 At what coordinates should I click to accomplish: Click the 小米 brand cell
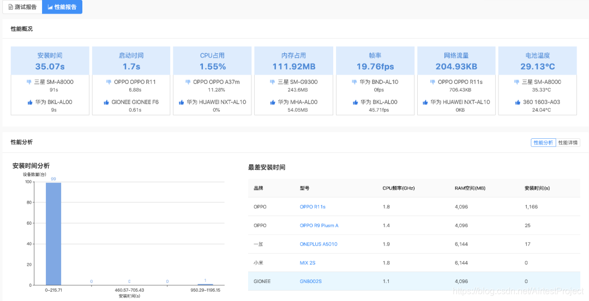pyautogui.click(x=259, y=263)
